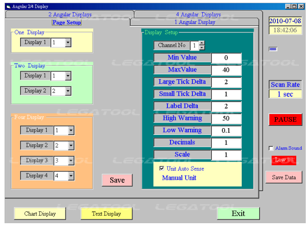Viewport: 308px width, 225px height.
Task: Click the 18:42:06 time display
Action: 285,30
